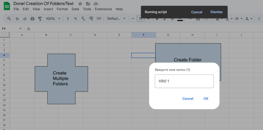Select row 1 header
Viewport: 263px width, 130px height.
point(5,40)
